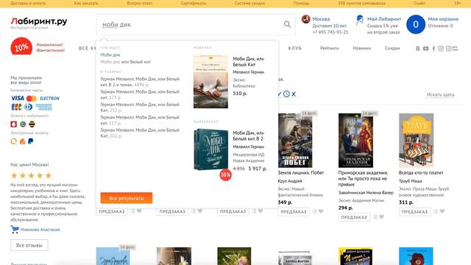The image size is (471, 265).
Task: Open the Искать здесь link
Action: (x=441, y=95)
